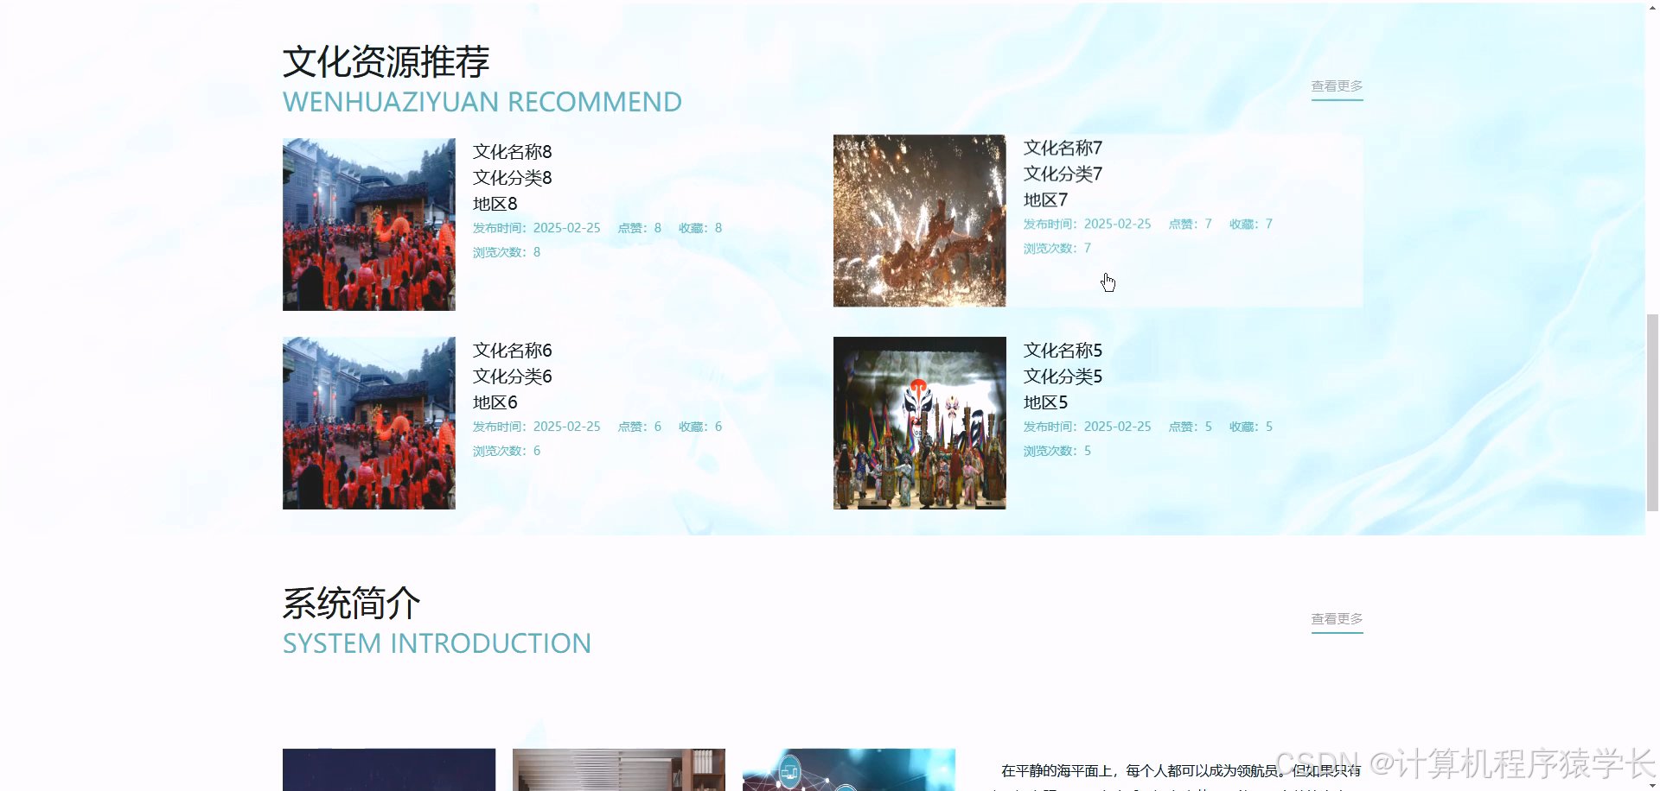
Task: Click the 点赞 indicator on 文化名称5
Action: tap(1190, 426)
